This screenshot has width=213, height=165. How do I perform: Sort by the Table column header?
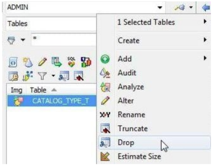click(x=39, y=90)
